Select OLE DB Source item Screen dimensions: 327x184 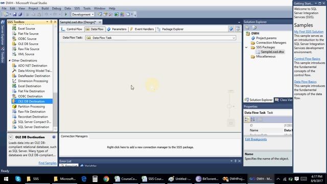tap(28, 44)
